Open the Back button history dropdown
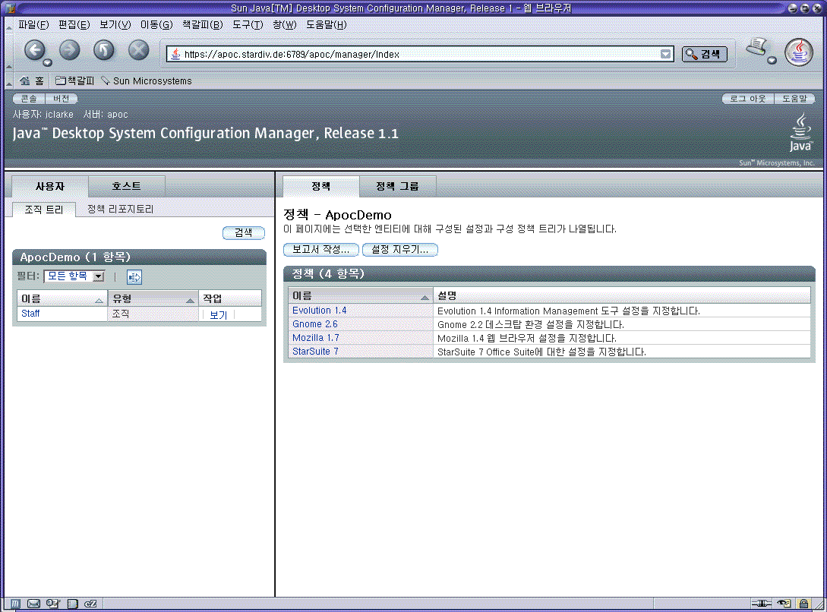The image size is (827, 612). [x=48, y=63]
